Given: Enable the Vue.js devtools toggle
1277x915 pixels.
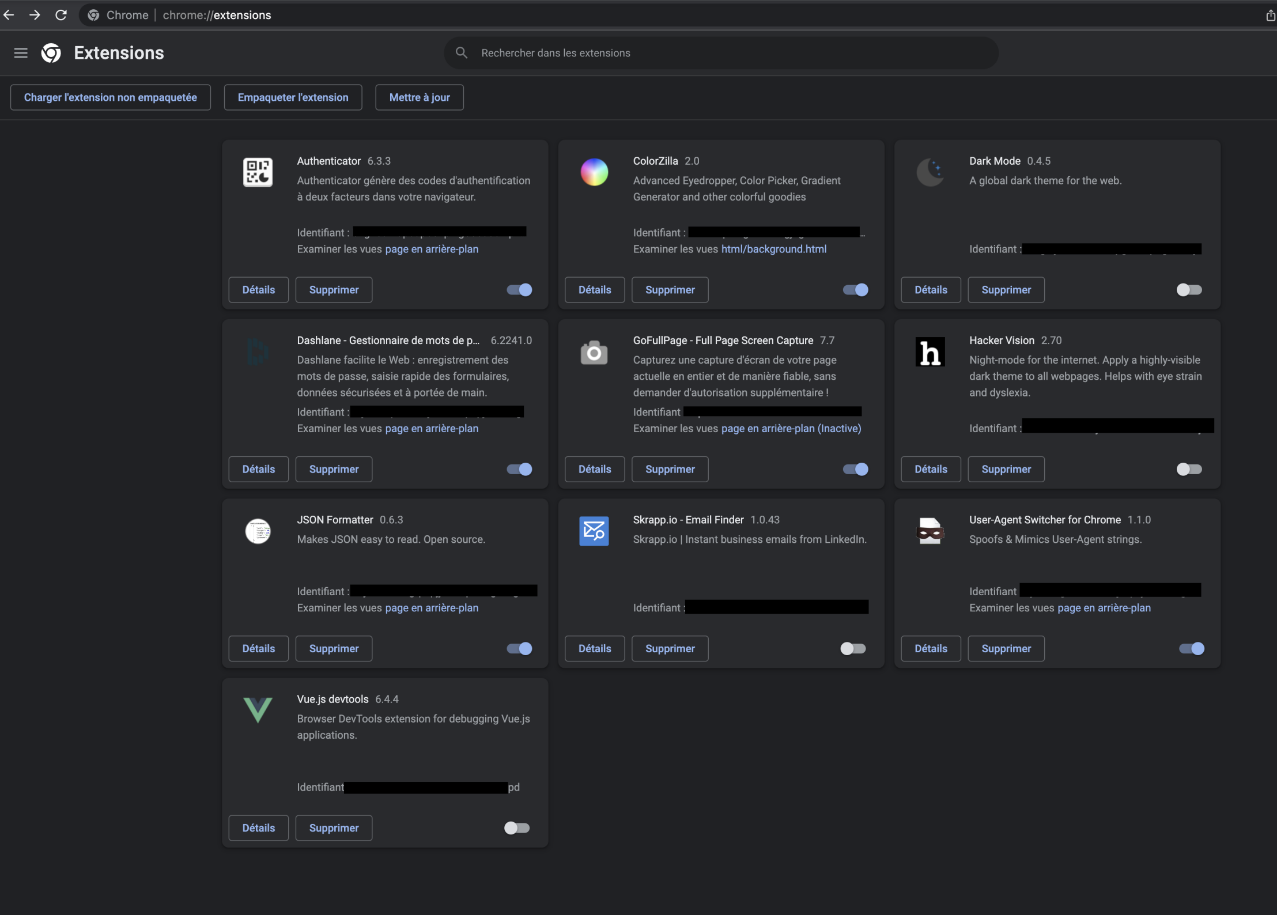Looking at the screenshot, I should coord(517,827).
